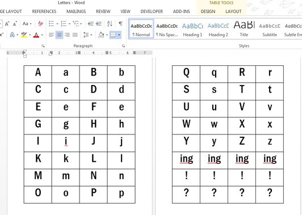302x215 pixels.
Task: Open the MAILINGS ribbon tab
Action: coord(76,11)
